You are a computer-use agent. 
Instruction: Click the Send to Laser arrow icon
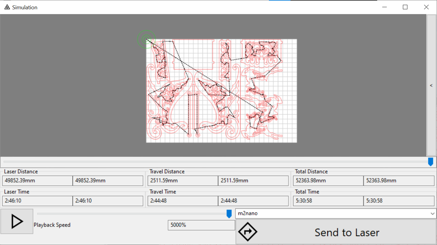tap(248, 232)
